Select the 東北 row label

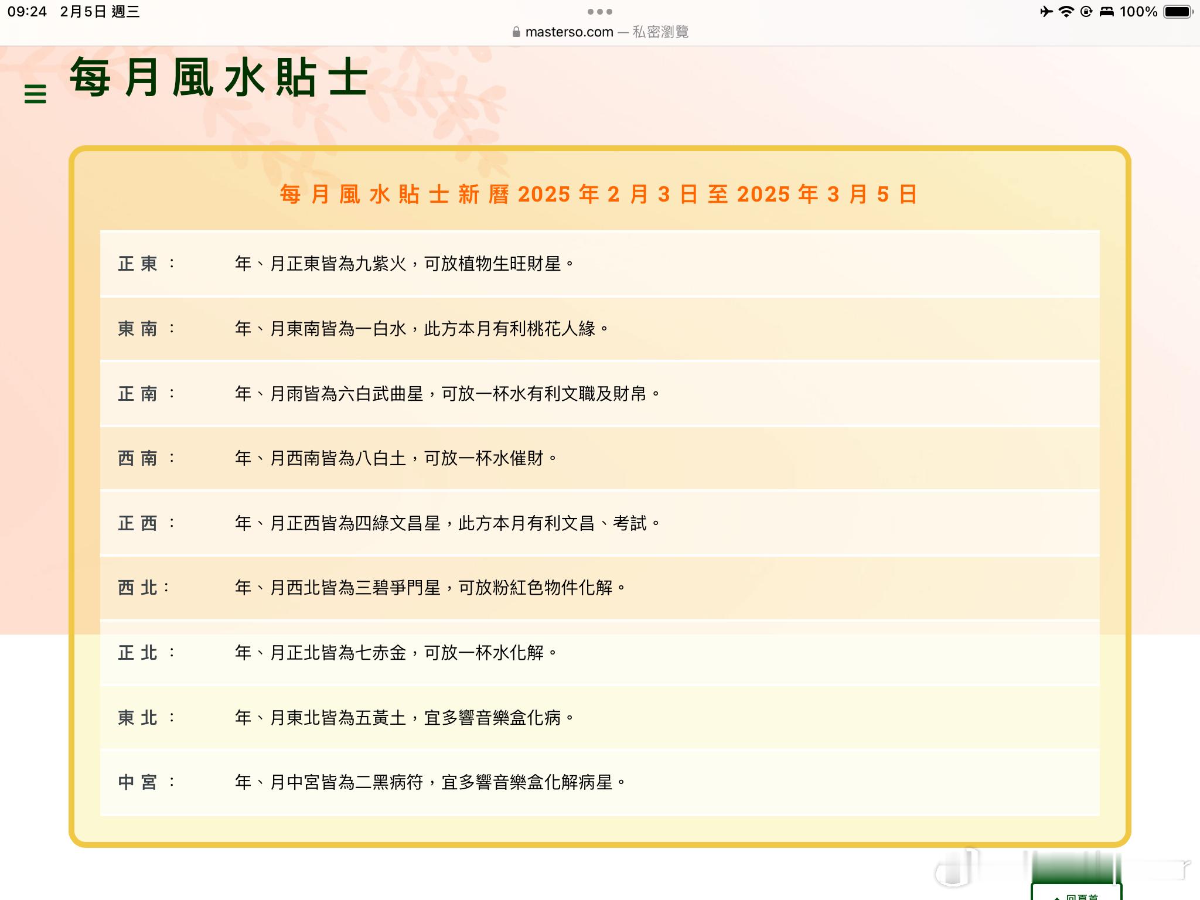[x=146, y=718]
